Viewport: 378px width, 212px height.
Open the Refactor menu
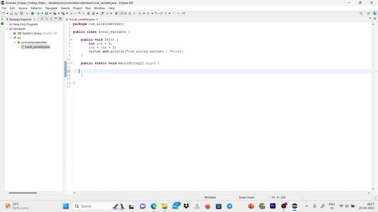coord(37,8)
